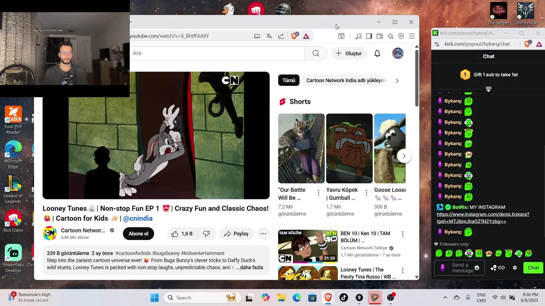The image size is (545, 306).
Task: Open site settings icon in Kick chat window
Action: click(437, 44)
